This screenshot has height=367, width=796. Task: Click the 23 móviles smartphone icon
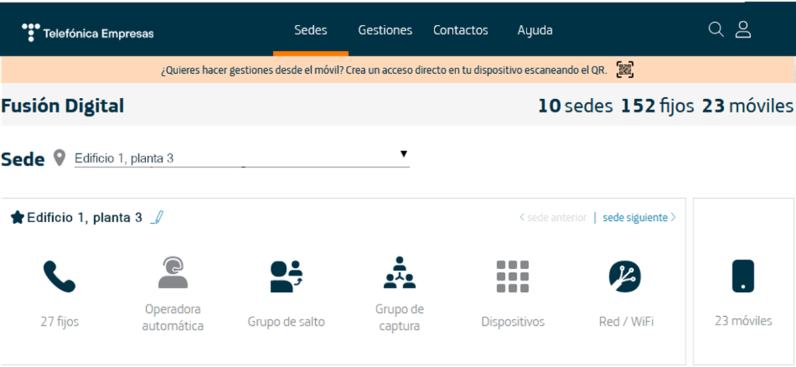coord(742,276)
